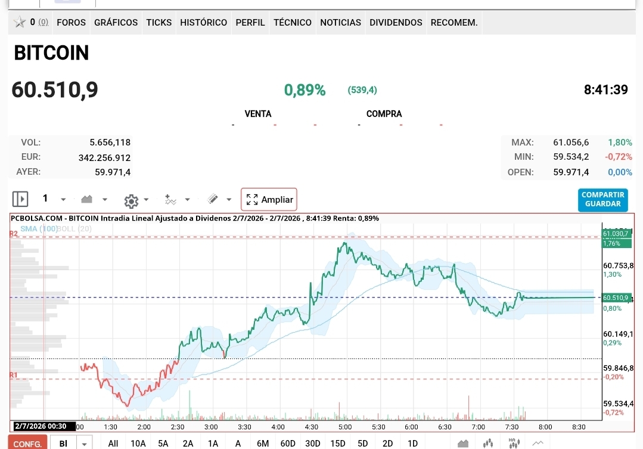Select the 15D time range
643x449 pixels.
tap(338, 444)
